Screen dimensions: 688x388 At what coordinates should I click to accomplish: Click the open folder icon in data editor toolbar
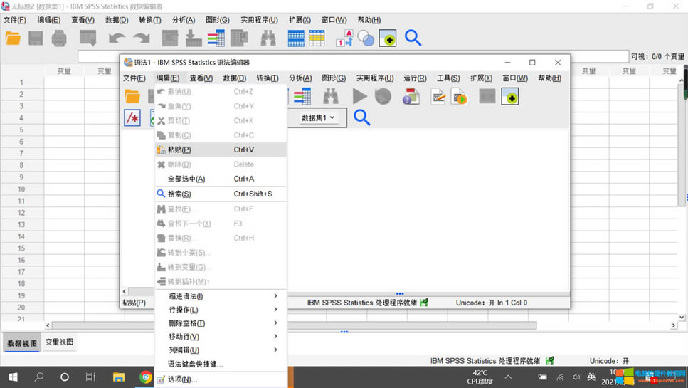(x=13, y=38)
